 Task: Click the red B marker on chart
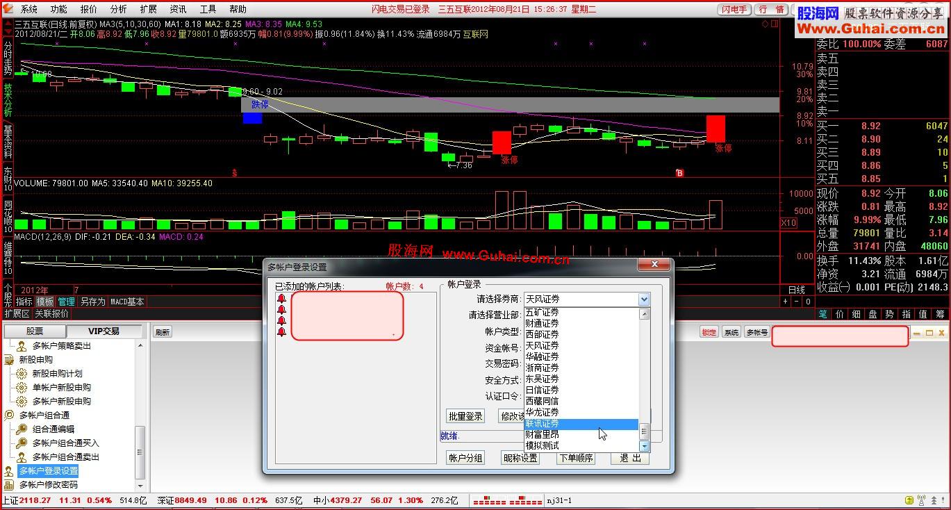[680, 173]
